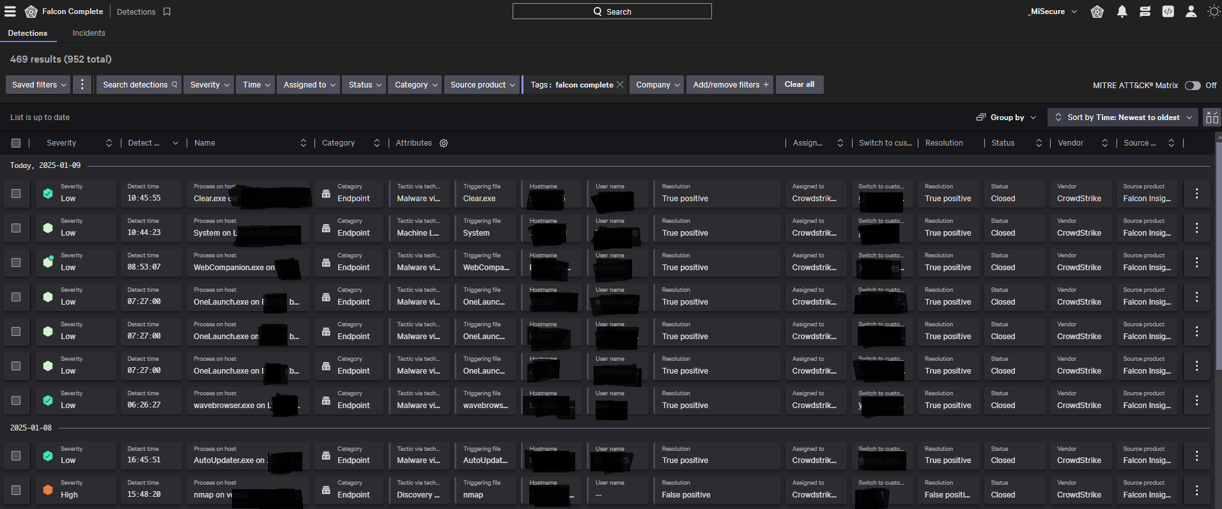Click detect time 08:53:07 cell

144,267
